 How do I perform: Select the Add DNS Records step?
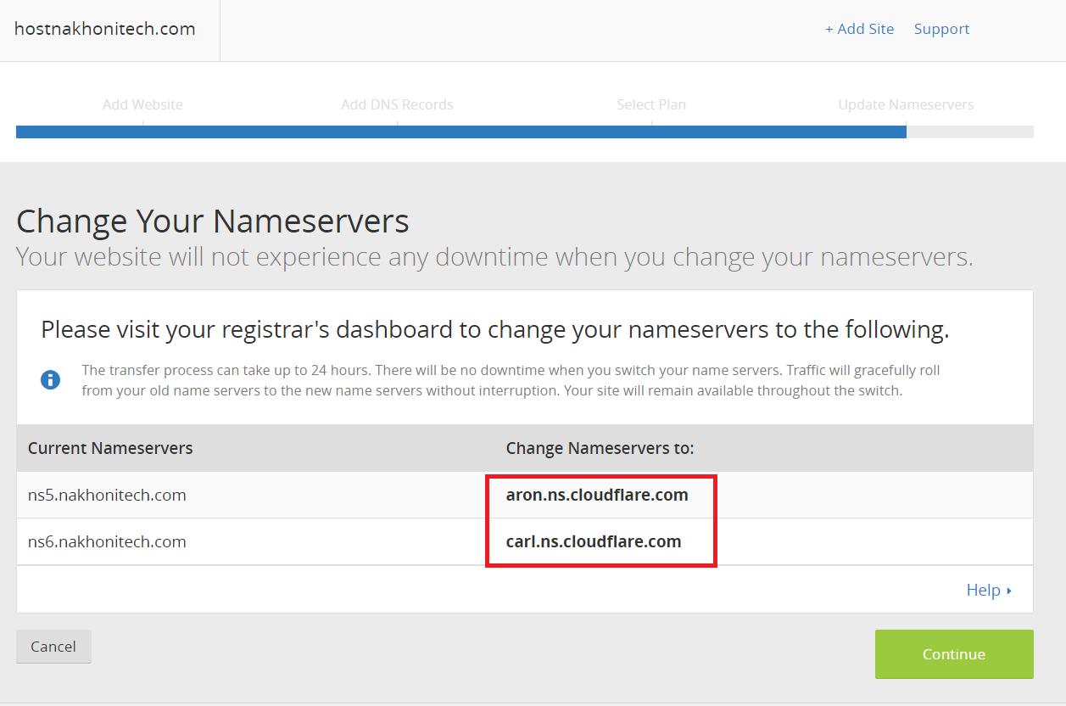coord(397,105)
